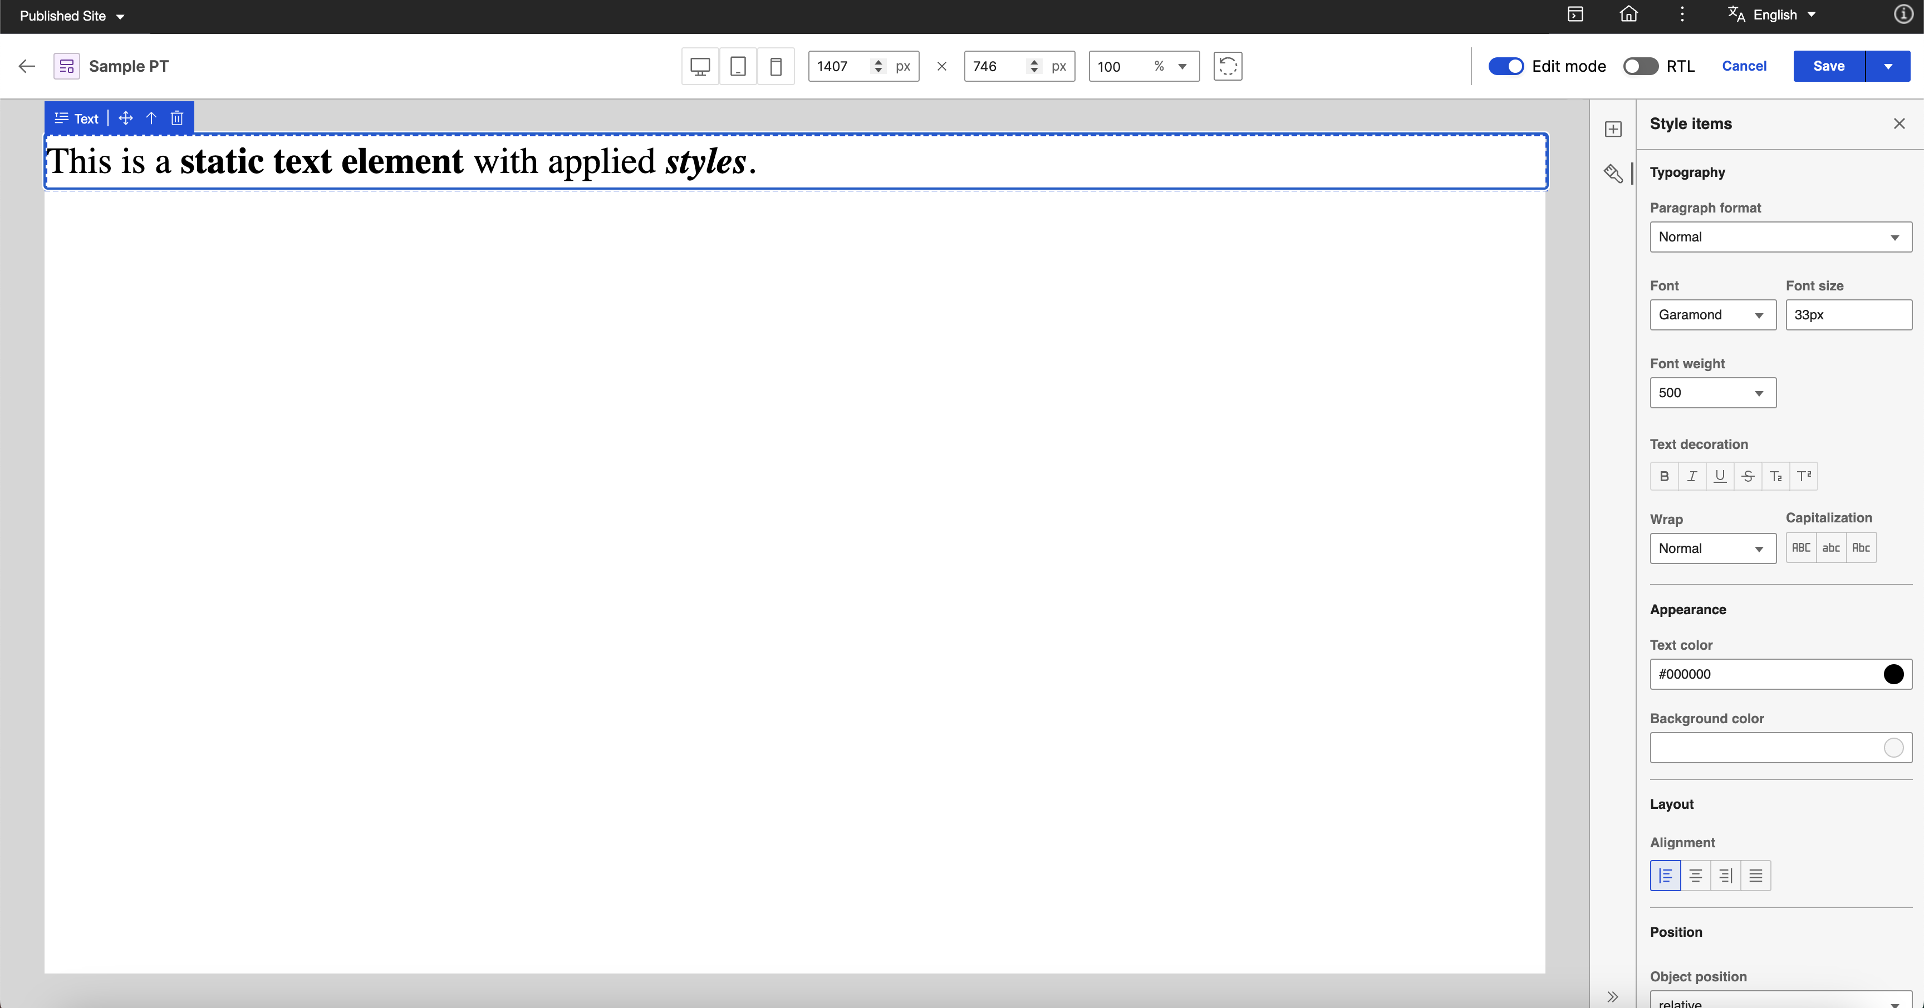Open the Paragraph format dropdown
This screenshot has height=1008, width=1924.
pos(1780,238)
